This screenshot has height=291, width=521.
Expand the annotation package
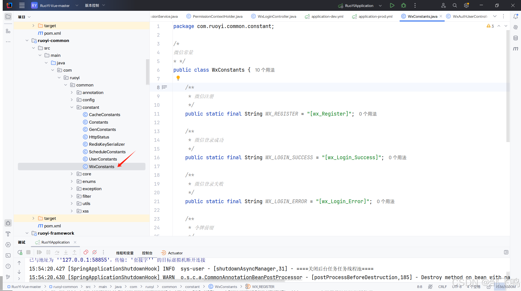pyautogui.click(x=72, y=92)
